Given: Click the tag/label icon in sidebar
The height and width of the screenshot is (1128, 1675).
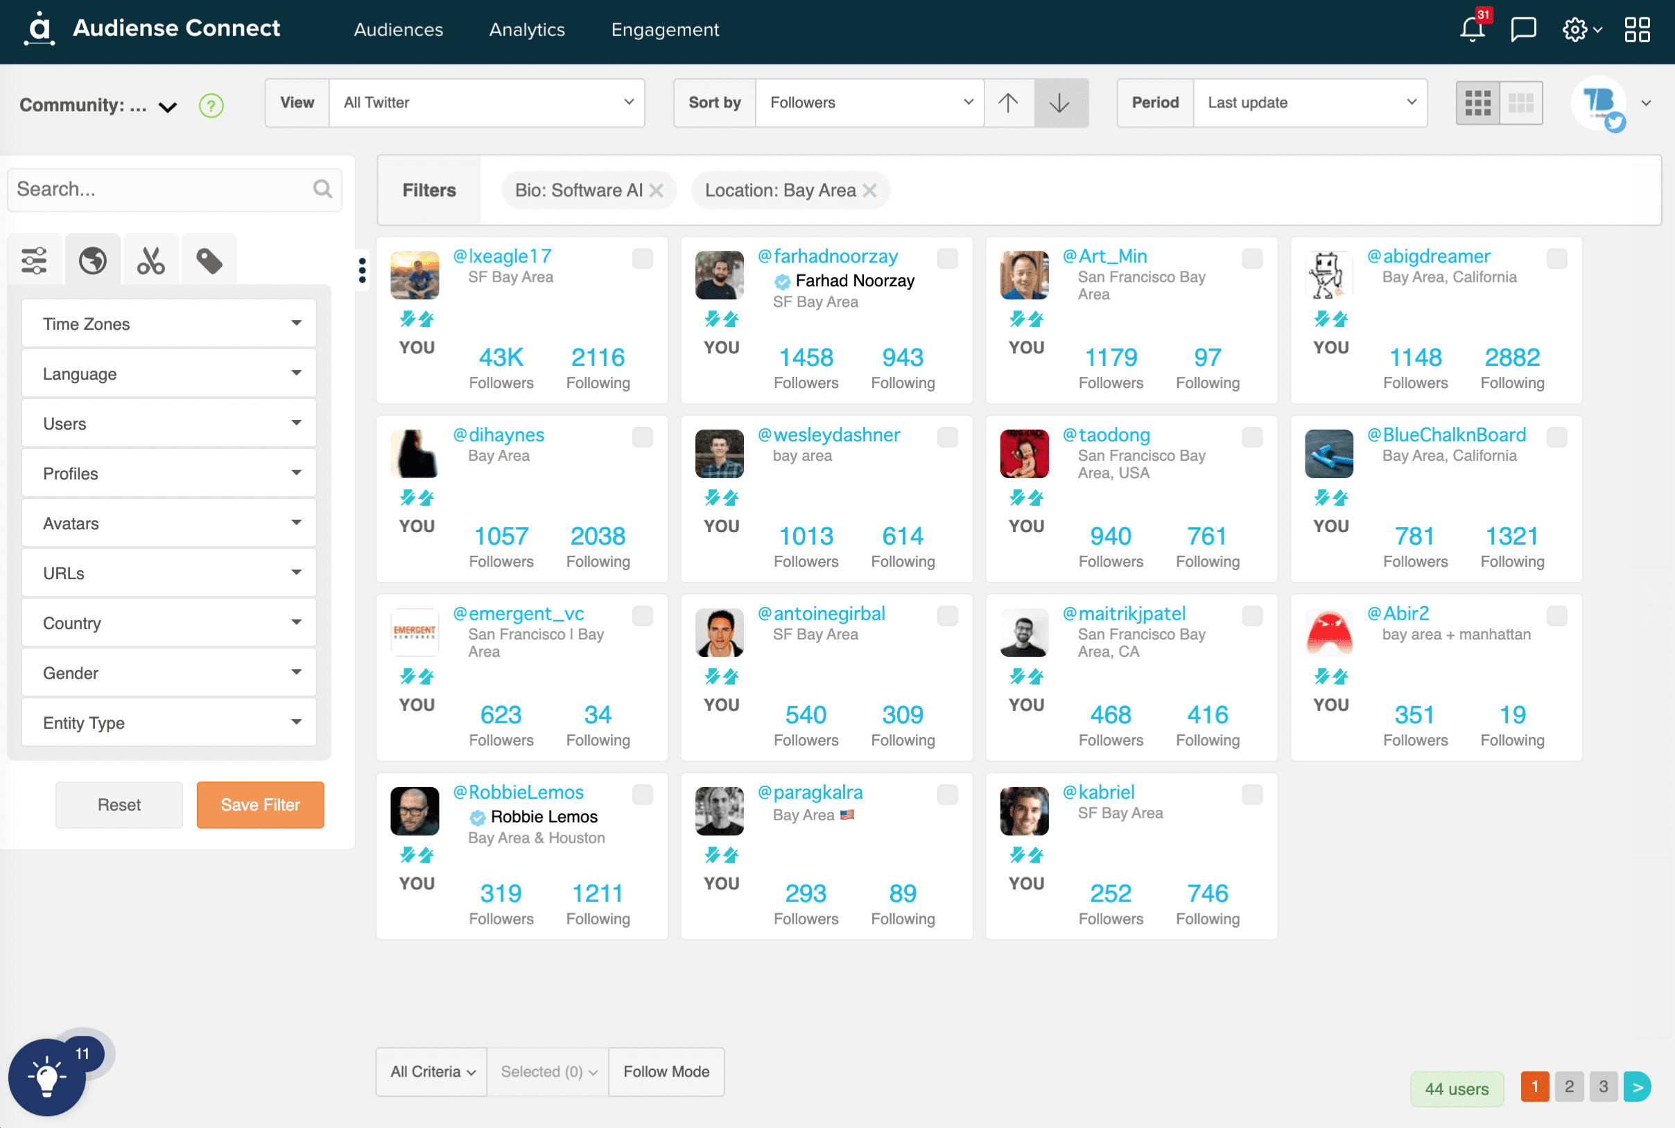Looking at the screenshot, I should coord(209,259).
